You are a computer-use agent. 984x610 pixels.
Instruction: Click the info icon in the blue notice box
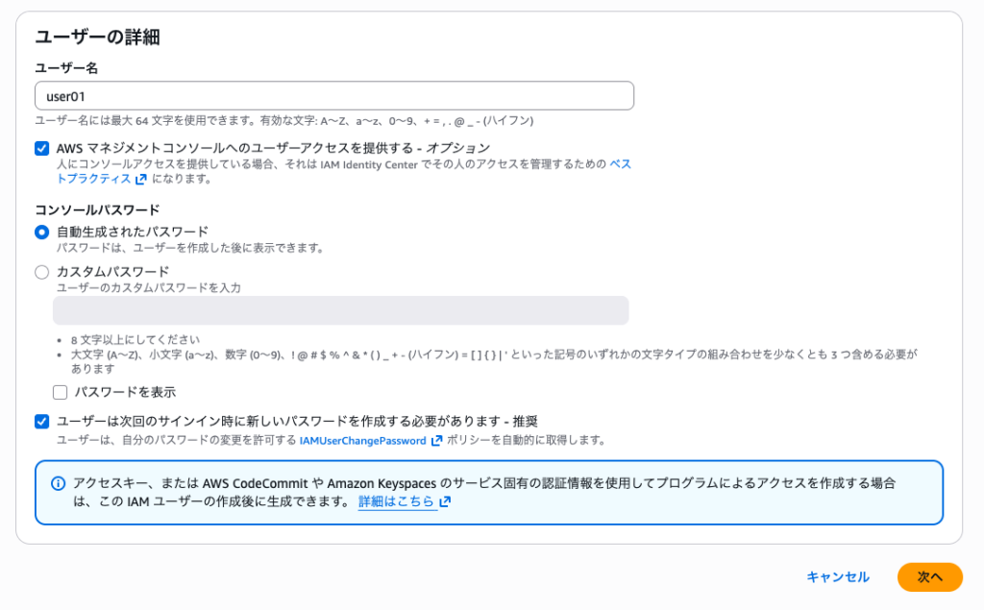[58, 483]
